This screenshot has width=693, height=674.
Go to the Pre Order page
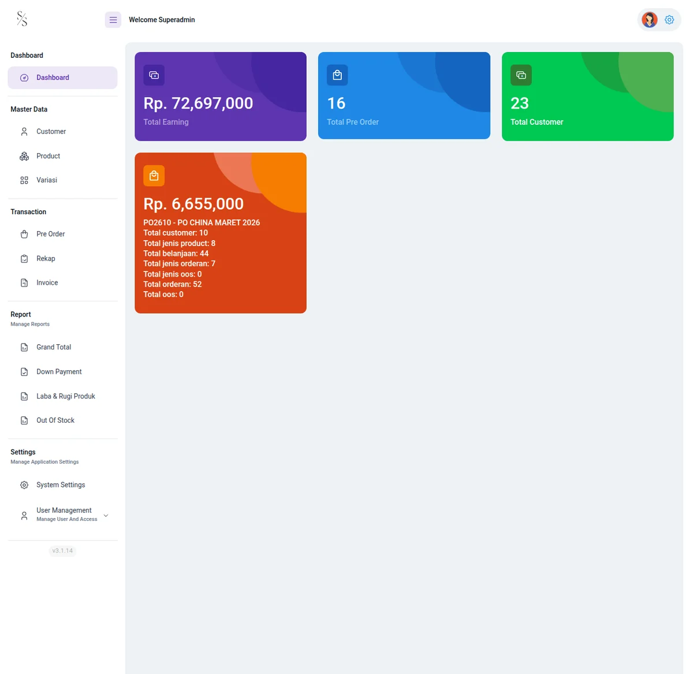62,234
